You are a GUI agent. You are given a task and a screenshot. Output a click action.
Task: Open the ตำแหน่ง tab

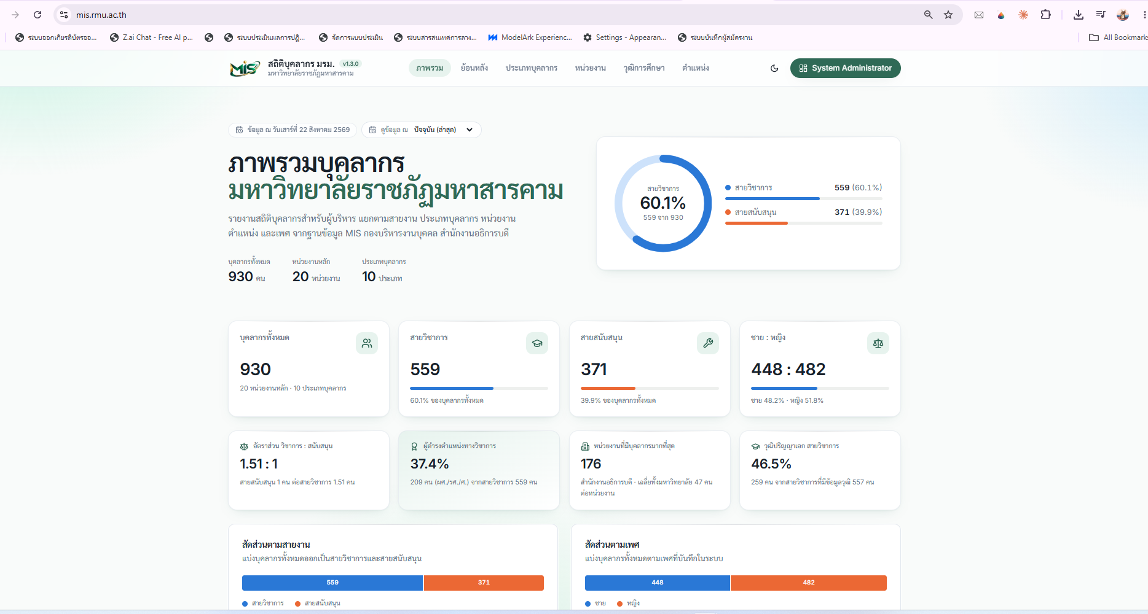(x=696, y=68)
